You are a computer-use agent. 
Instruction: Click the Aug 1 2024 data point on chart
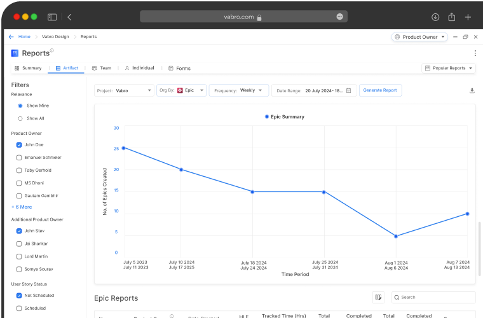(x=396, y=236)
